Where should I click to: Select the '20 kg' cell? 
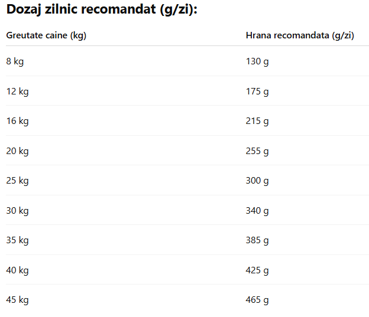click(17, 151)
